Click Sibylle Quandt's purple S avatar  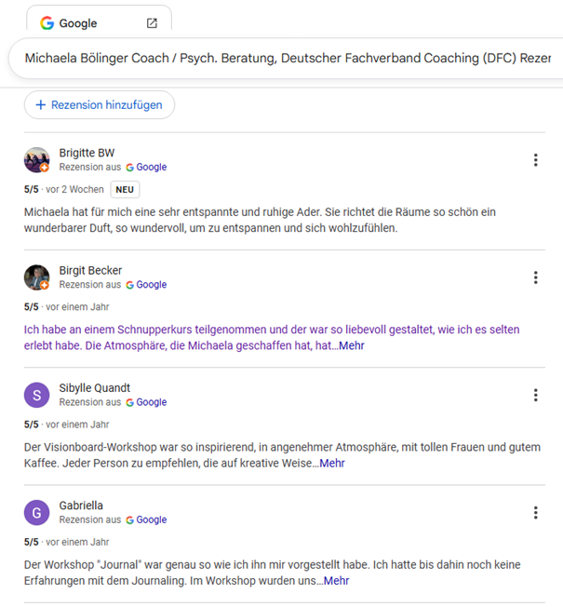pos(36,395)
